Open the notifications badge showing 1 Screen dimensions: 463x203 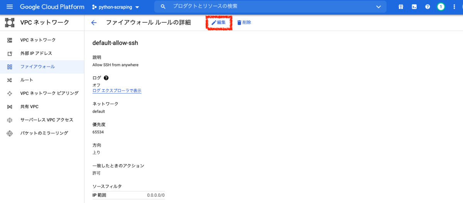click(441, 7)
